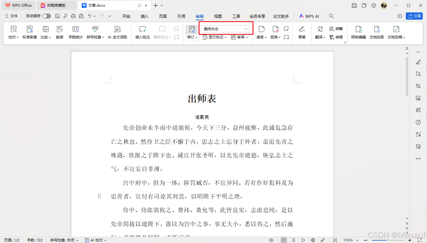Toggle 修订 track changes button
This screenshot has height=243, width=427.
pyautogui.click(x=192, y=29)
